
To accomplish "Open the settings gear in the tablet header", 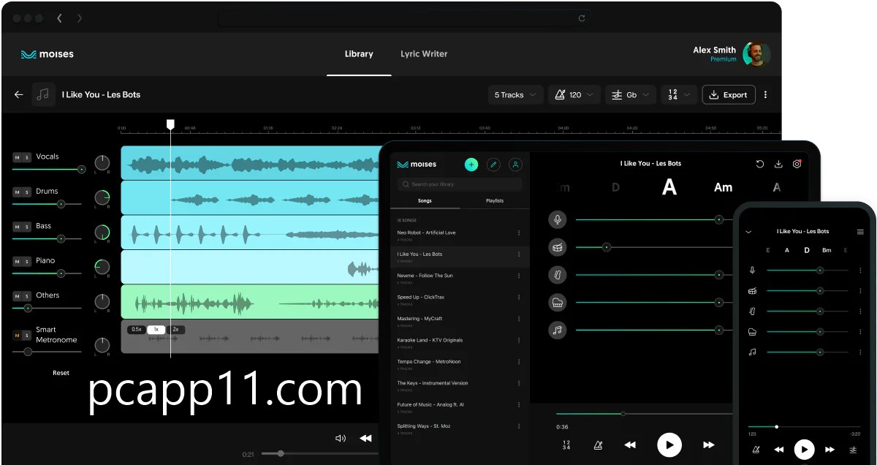I will click(x=797, y=164).
